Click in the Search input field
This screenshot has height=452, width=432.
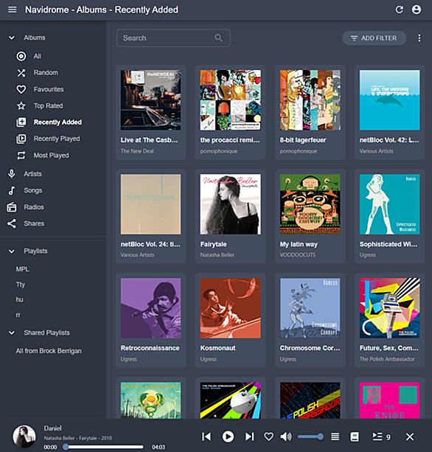(173, 38)
